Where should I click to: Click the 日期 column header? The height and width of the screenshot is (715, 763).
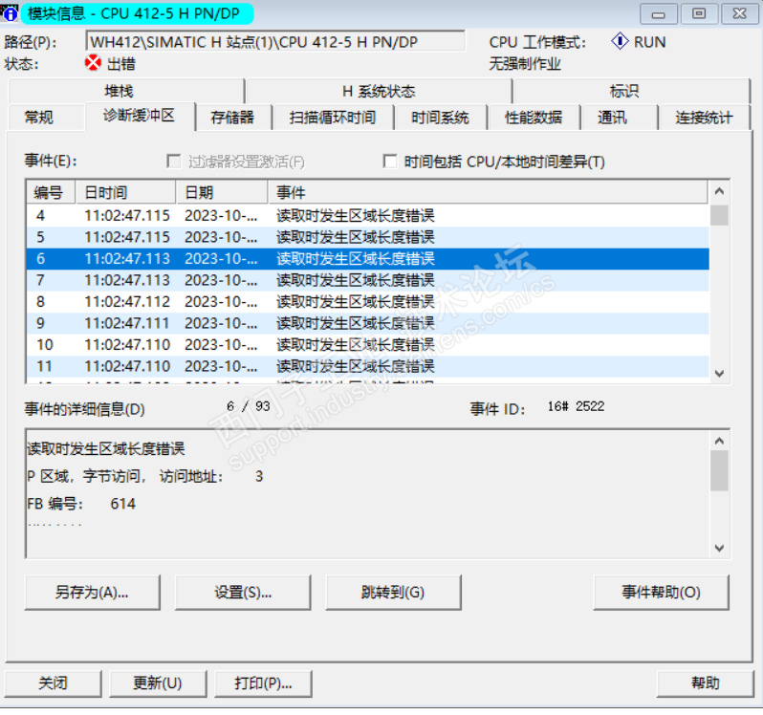(x=222, y=193)
